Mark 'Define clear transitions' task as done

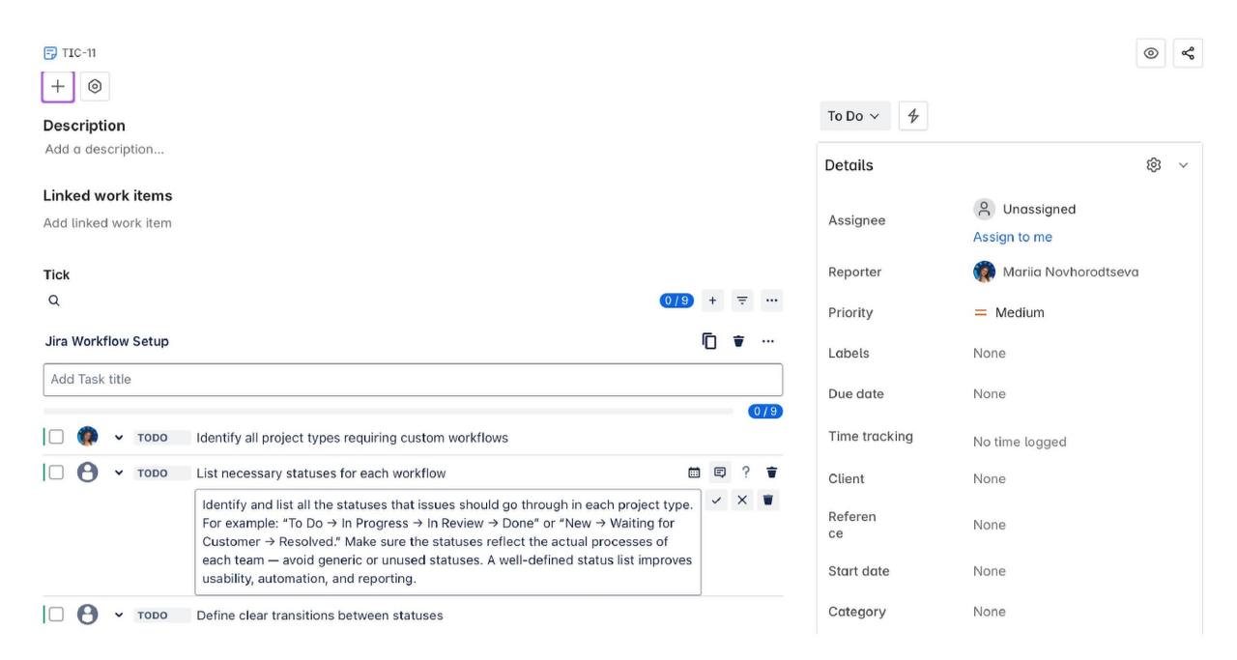tap(56, 615)
